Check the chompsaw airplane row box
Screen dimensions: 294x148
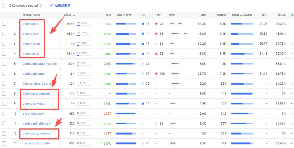click(x=4, y=93)
